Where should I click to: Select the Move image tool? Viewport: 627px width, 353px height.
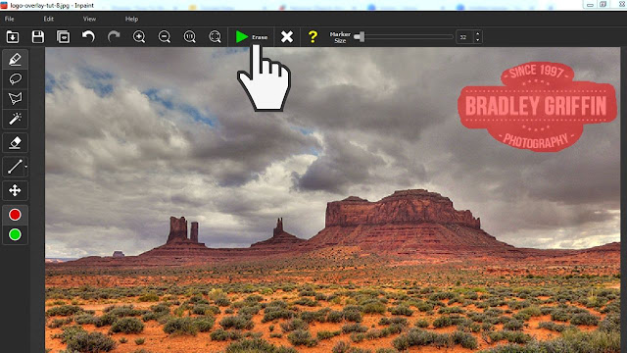click(x=15, y=190)
